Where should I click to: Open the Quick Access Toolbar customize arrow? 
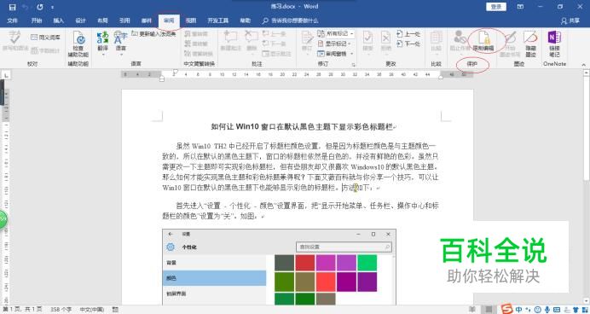pos(52,7)
